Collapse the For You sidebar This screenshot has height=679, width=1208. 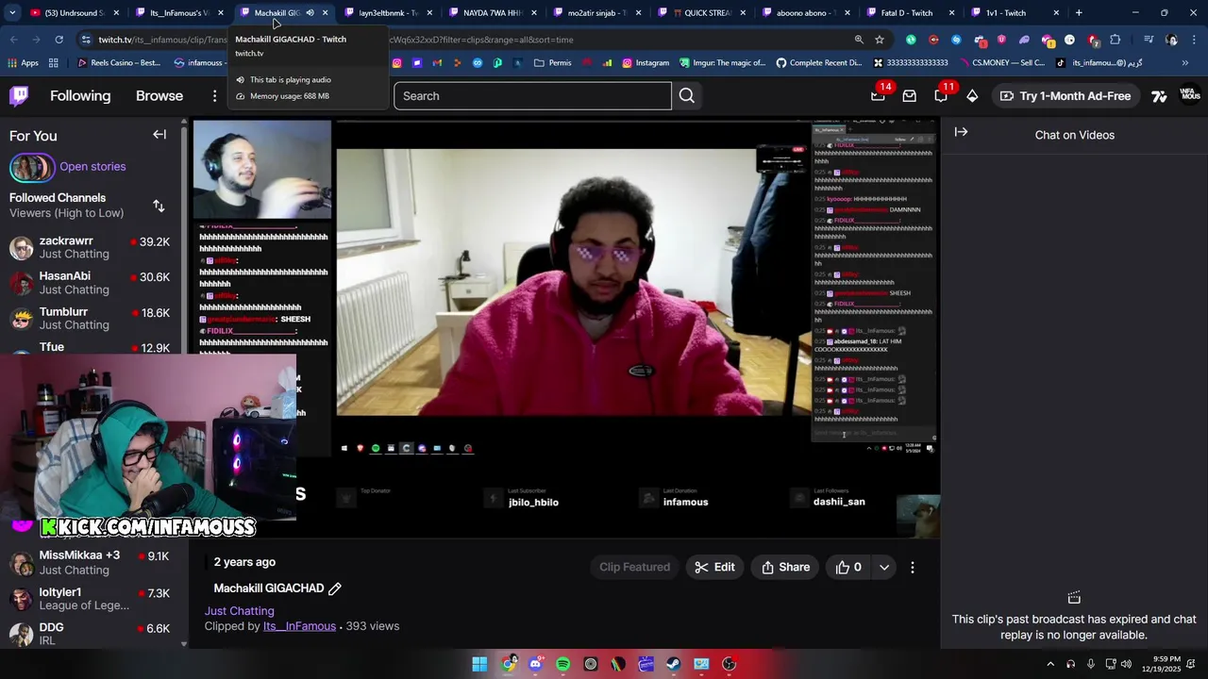[159, 135]
